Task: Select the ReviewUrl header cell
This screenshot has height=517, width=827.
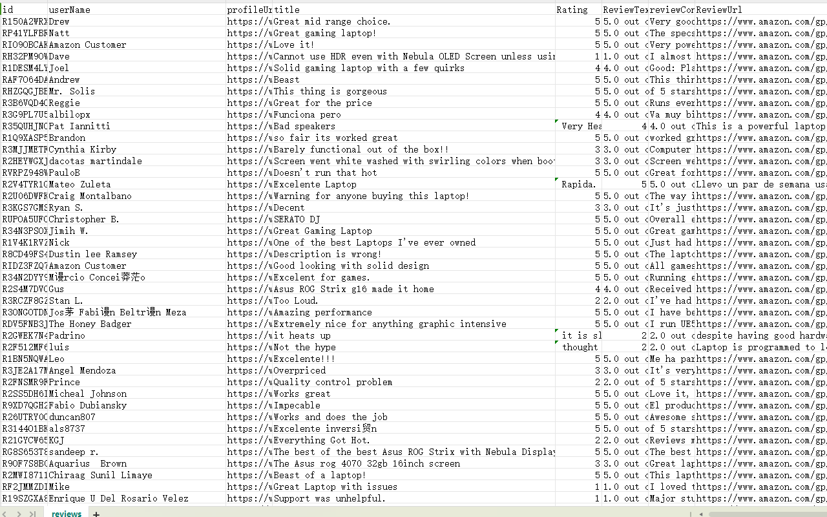Action: (x=761, y=10)
